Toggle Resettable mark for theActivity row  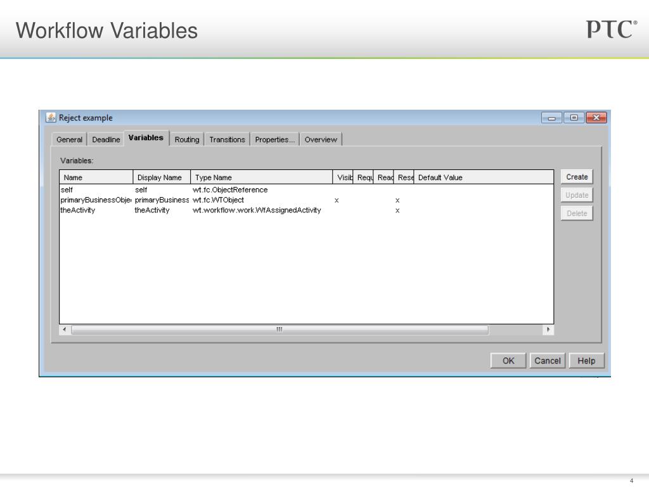[397, 211]
